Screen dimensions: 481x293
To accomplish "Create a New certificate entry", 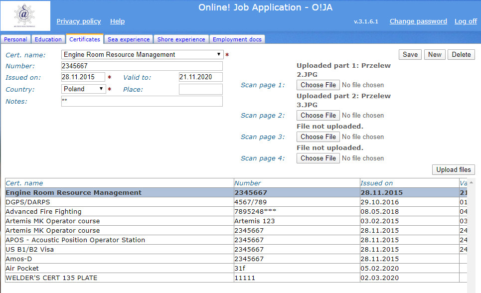I will tap(435, 55).
